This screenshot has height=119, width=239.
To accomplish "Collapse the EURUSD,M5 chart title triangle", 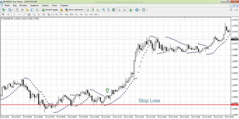I will click(x=2, y=19).
